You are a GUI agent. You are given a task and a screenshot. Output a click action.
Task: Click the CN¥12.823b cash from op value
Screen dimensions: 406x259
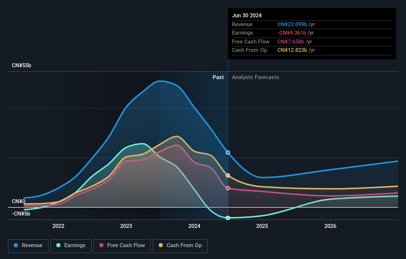pos(292,50)
